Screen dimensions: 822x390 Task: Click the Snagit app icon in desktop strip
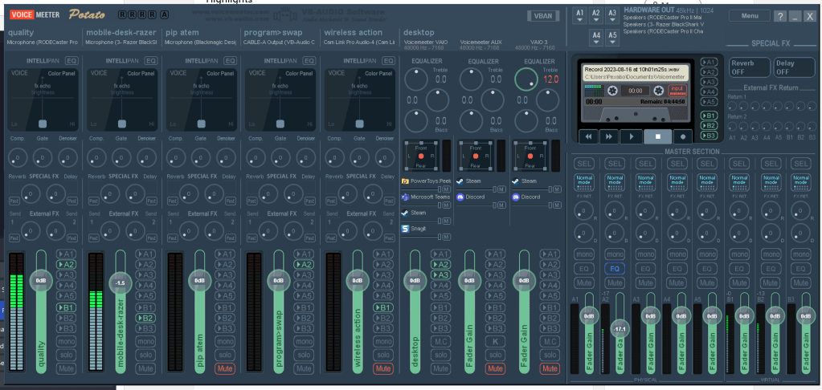(405, 228)
